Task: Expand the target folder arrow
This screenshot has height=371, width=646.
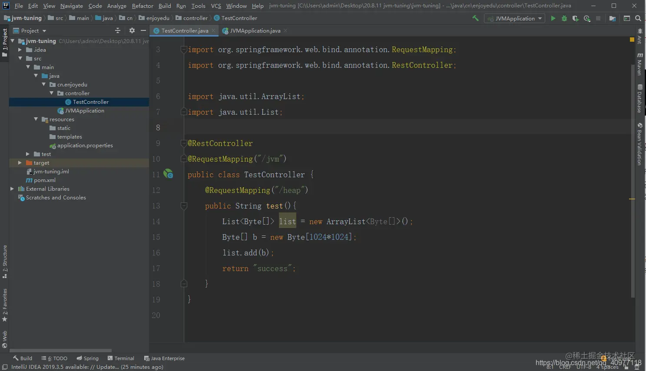Action: pos(20,162)
